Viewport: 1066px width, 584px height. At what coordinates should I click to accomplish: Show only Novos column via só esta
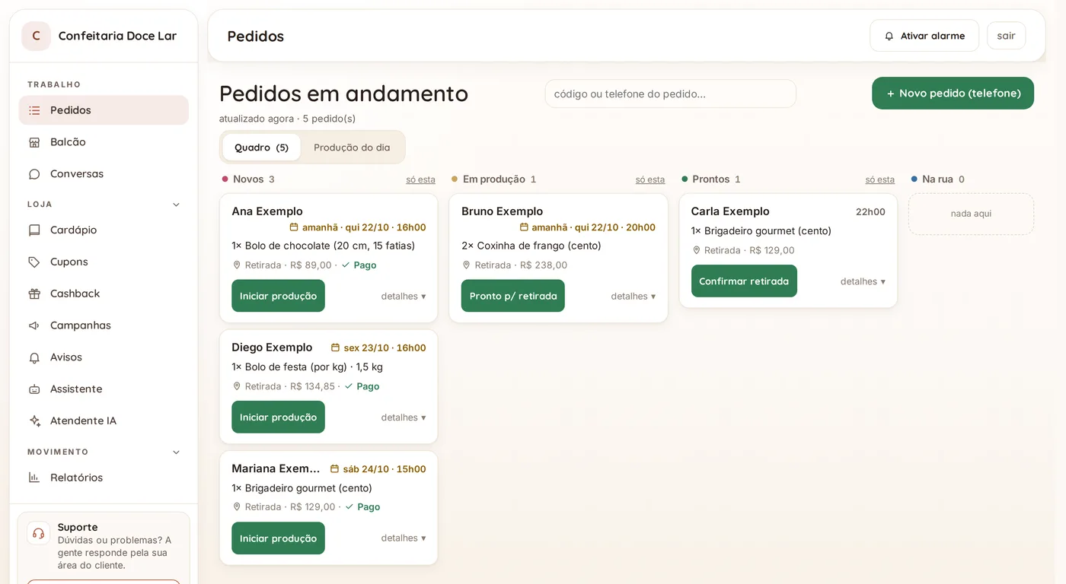coord(420,180)
